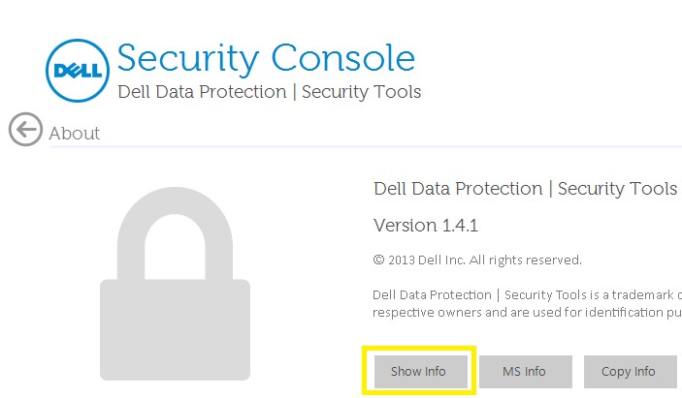Viewport: 682px width, 398px height.
Task: Click the large gray padlock image
Action: [175, 291]
